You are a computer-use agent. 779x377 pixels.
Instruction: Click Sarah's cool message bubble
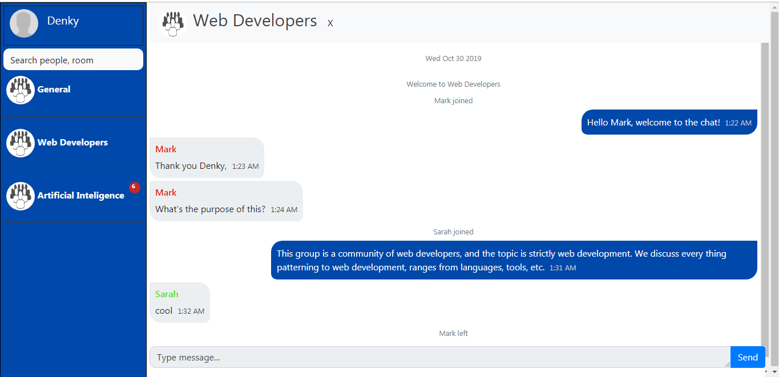tap(180, 303)
